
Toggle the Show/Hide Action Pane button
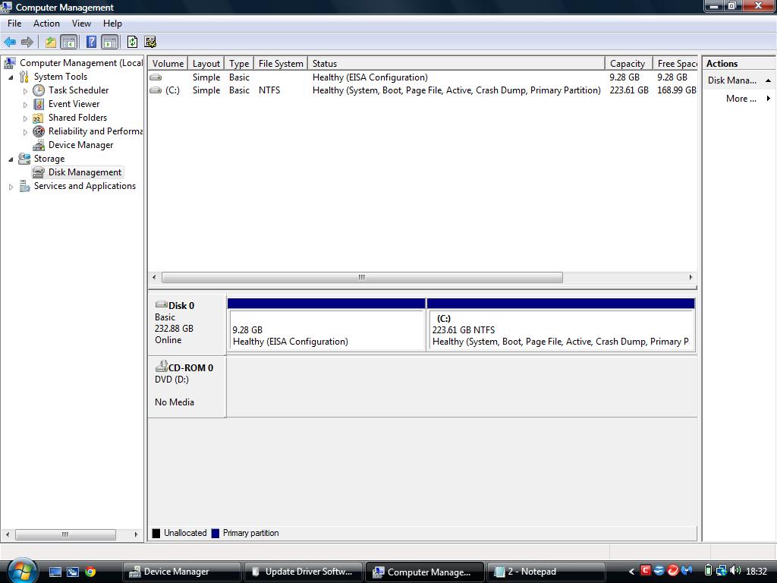pos(109,43)
